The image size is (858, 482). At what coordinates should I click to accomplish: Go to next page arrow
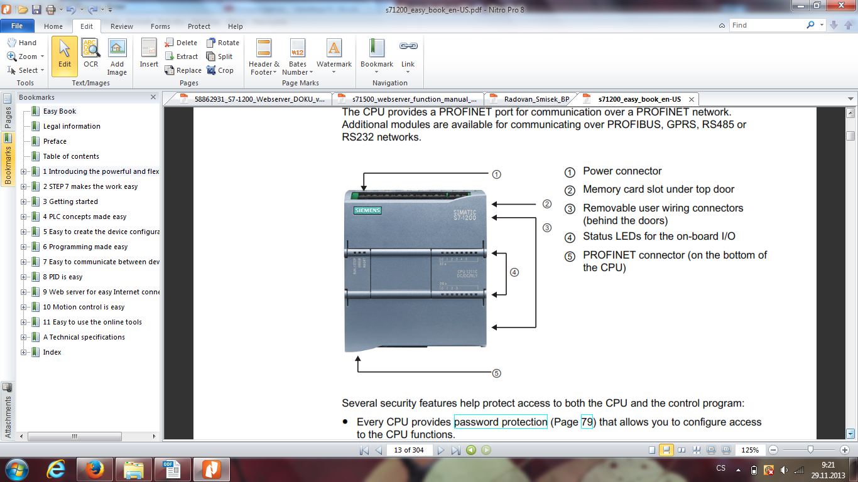click(x=441, y=450)
